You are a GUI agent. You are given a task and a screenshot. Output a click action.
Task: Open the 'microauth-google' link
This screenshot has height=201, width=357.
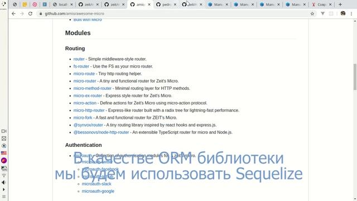coord(98,191)
